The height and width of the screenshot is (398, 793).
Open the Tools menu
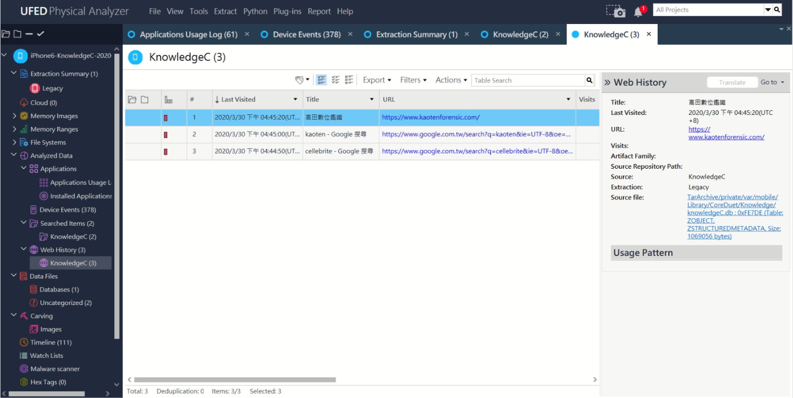(198, 11)
